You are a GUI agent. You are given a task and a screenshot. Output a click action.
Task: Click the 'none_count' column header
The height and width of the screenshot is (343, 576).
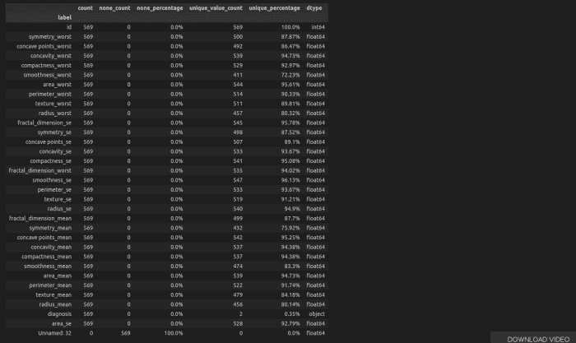[x=115, y=7]
